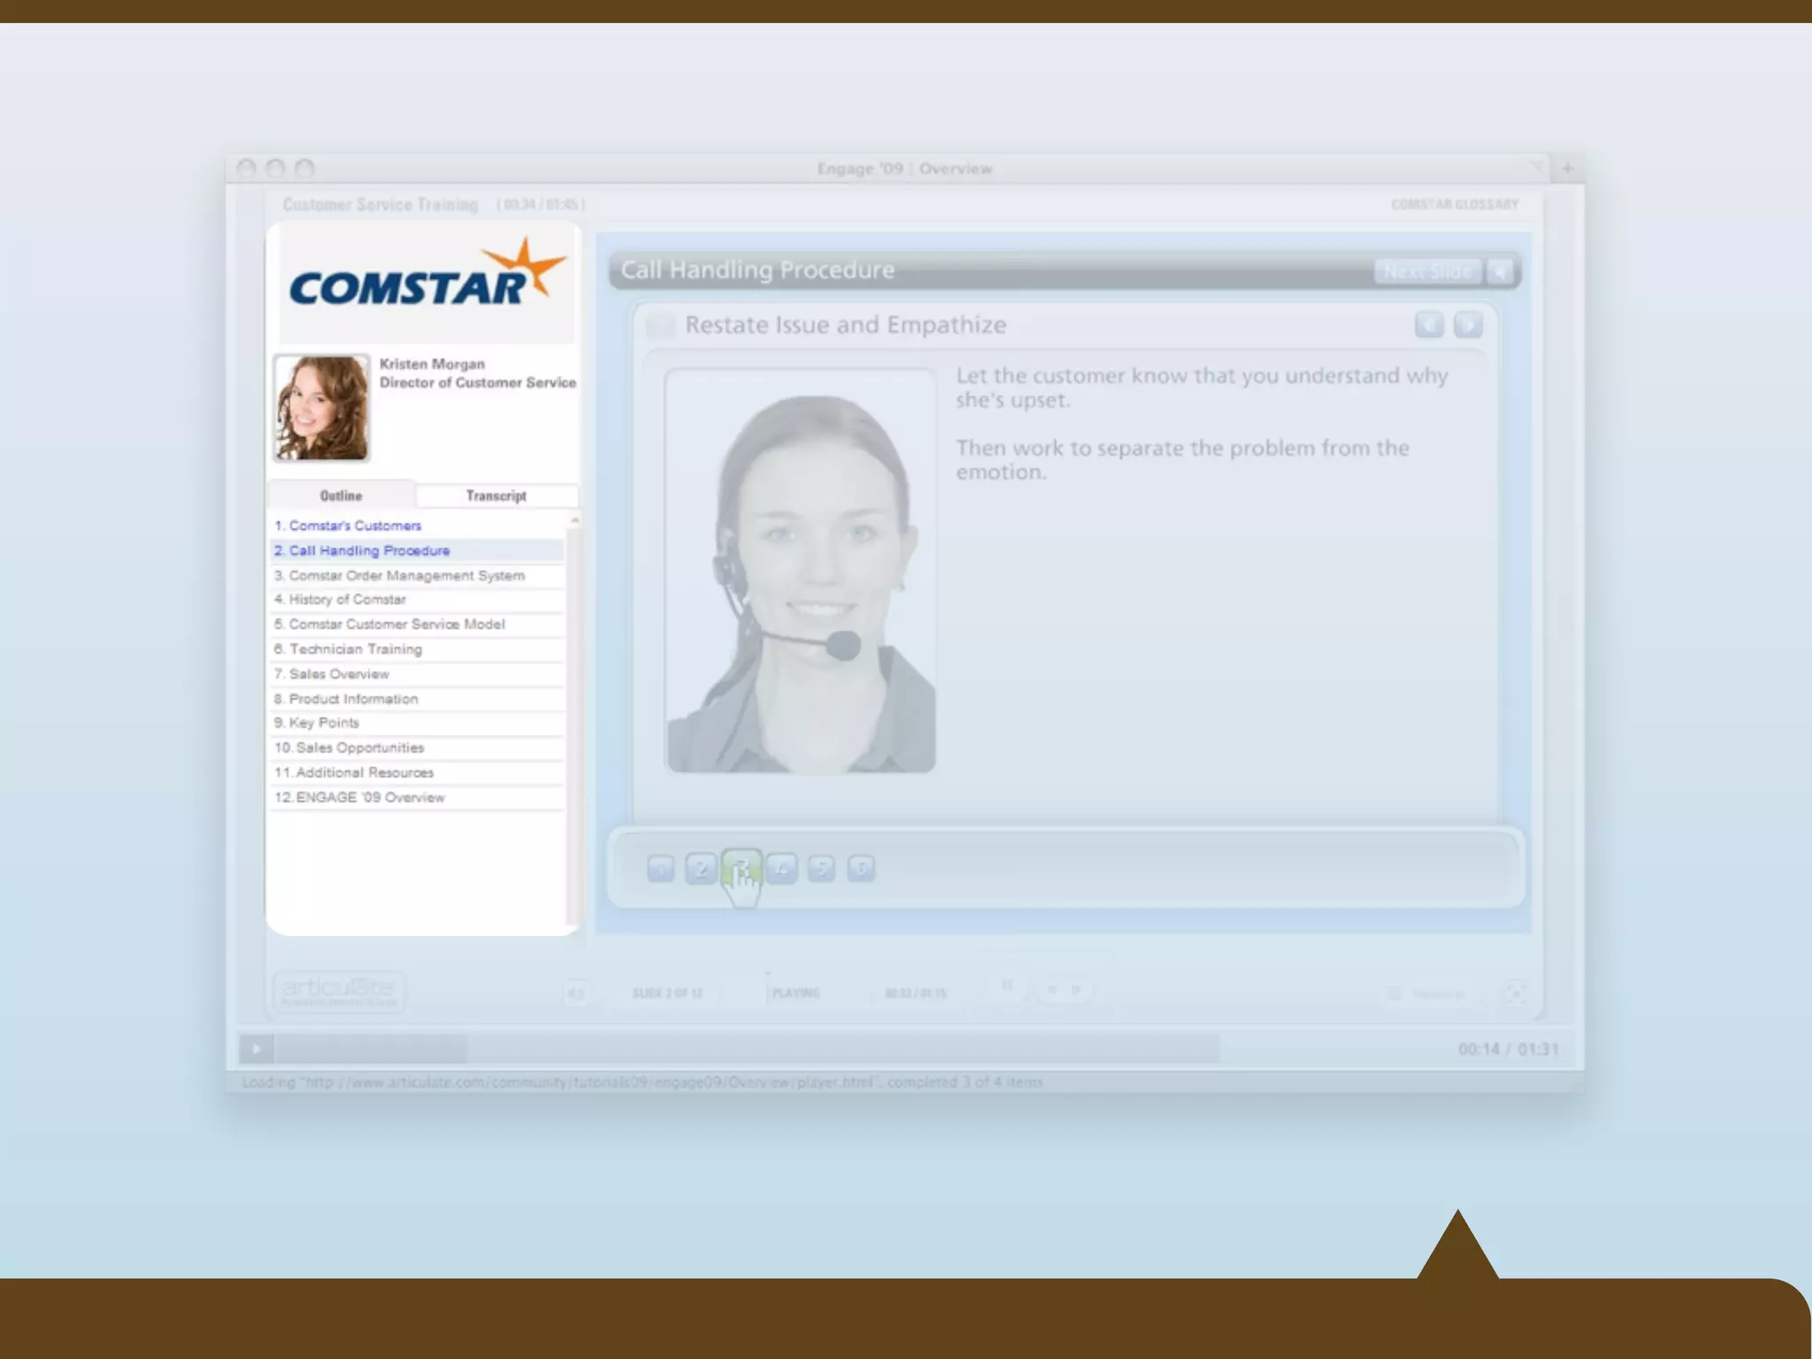The width and height of the screenshot is (1812, 1359).
Task: Click step 5 button in interaction bar
Action: (821, 869)
